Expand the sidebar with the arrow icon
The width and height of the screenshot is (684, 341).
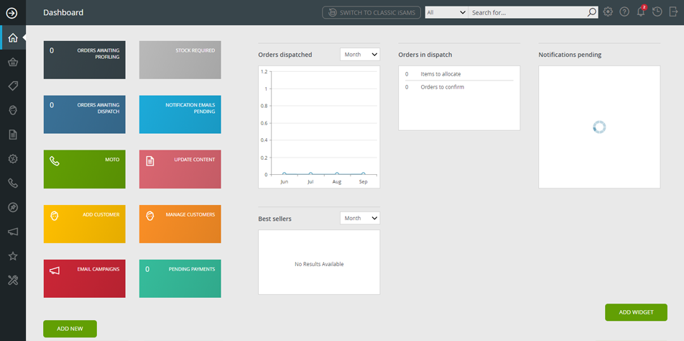pyautogui.click(x=12, y=12)
